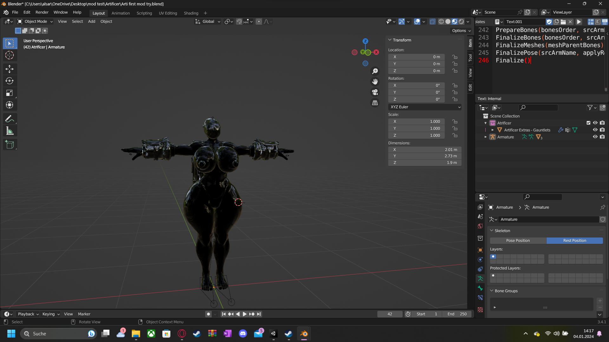Run the script with the play icon

click(x=579, y=22)
